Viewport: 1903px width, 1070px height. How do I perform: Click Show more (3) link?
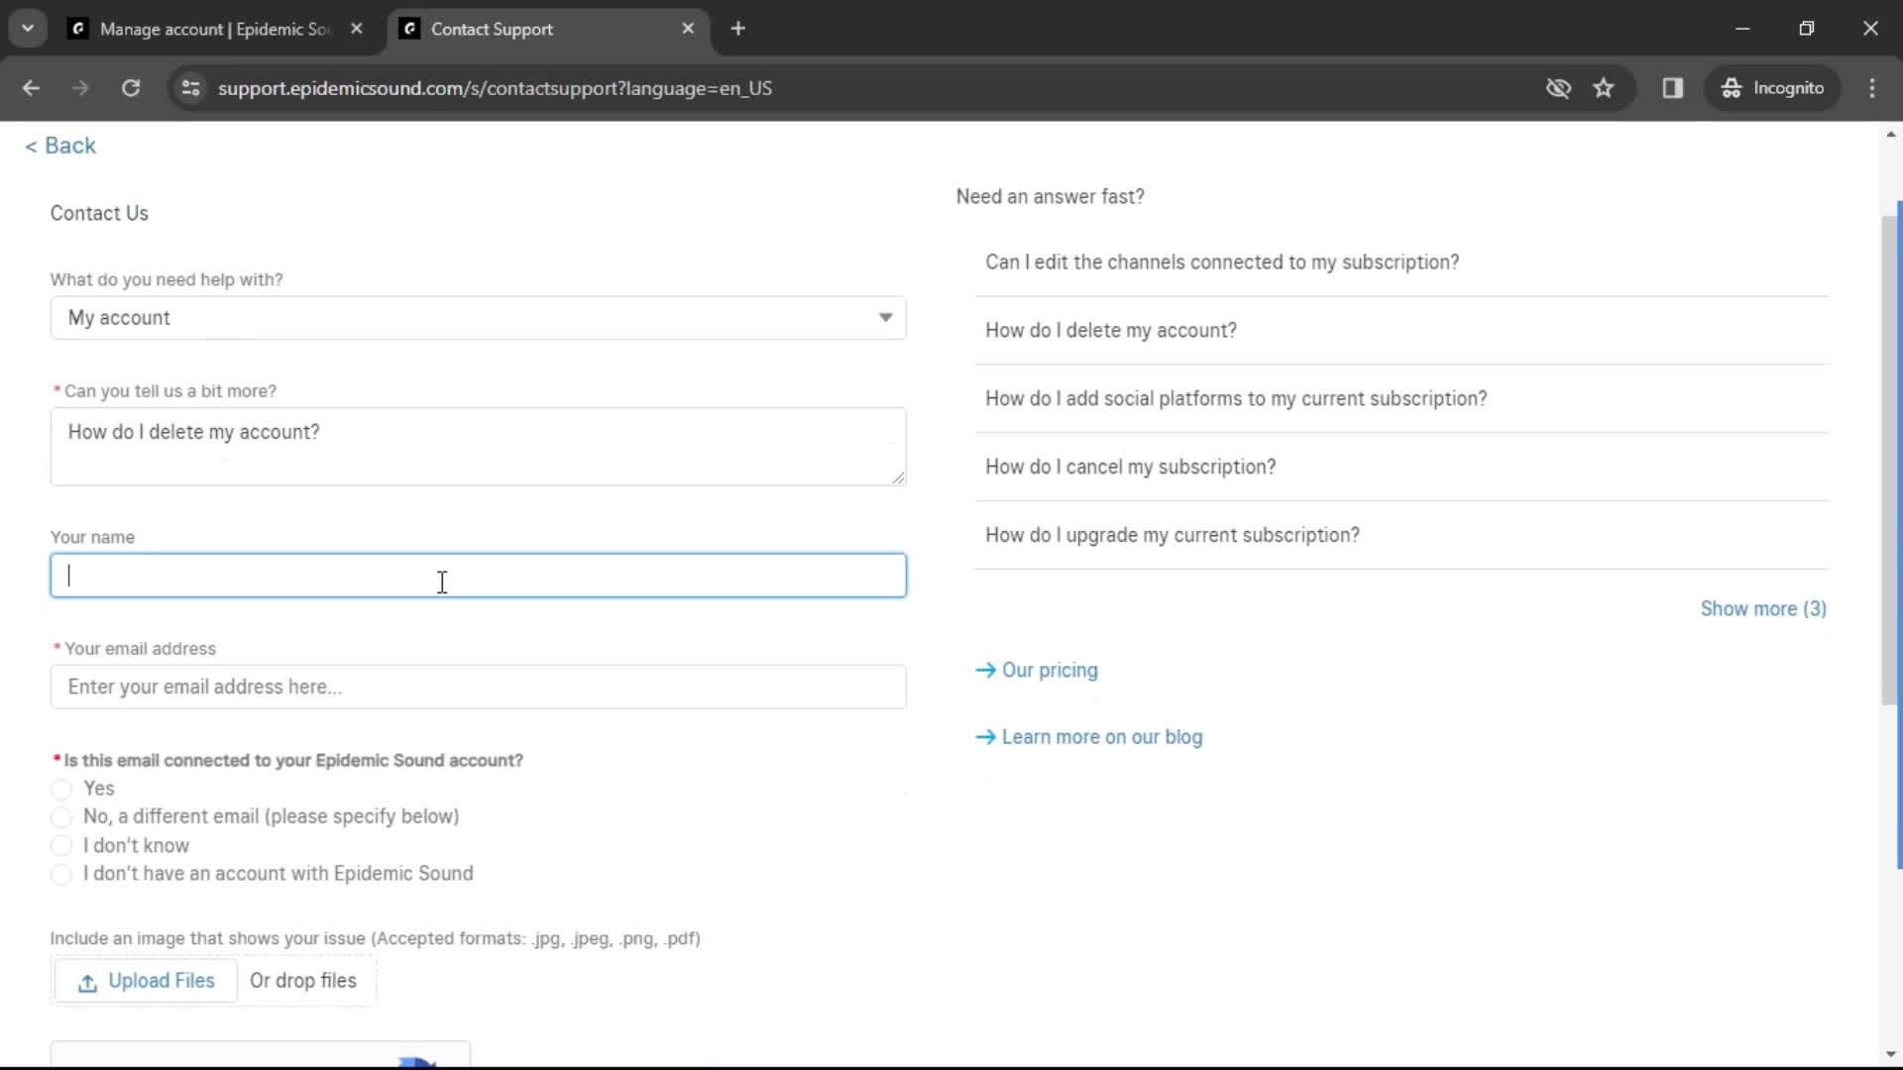click(x=1763, y=609)
